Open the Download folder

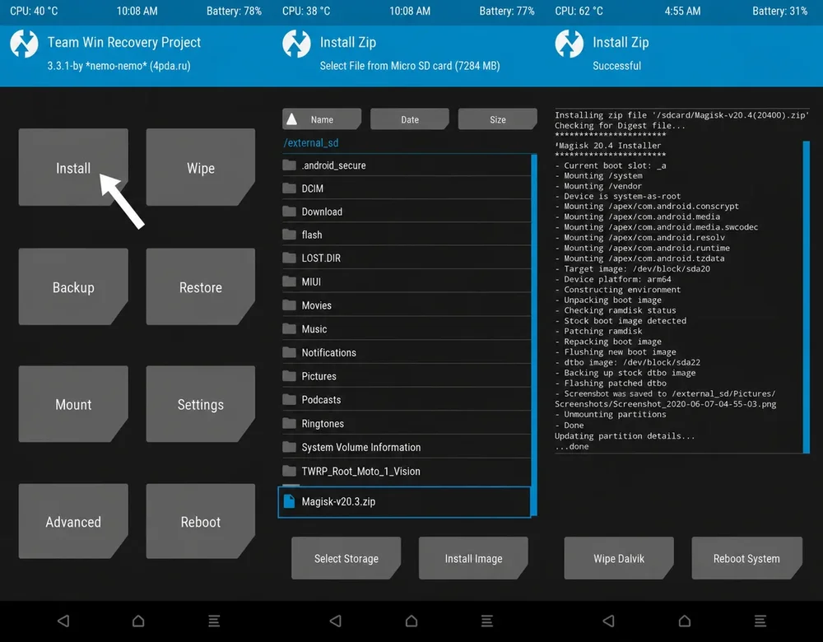(x=407, y=212)
